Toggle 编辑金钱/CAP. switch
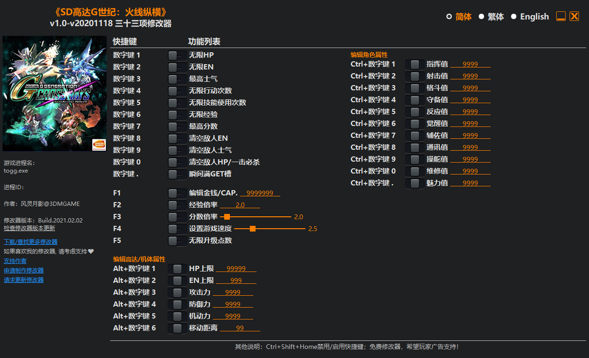 click(x=177, y=193)
